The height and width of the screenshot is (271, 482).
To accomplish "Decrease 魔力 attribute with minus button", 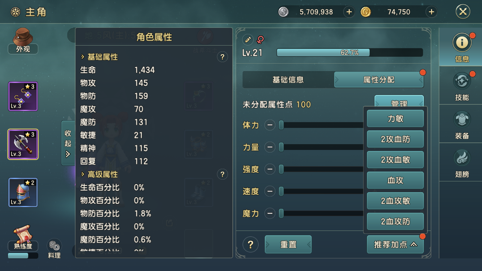I will pos(270,214).
